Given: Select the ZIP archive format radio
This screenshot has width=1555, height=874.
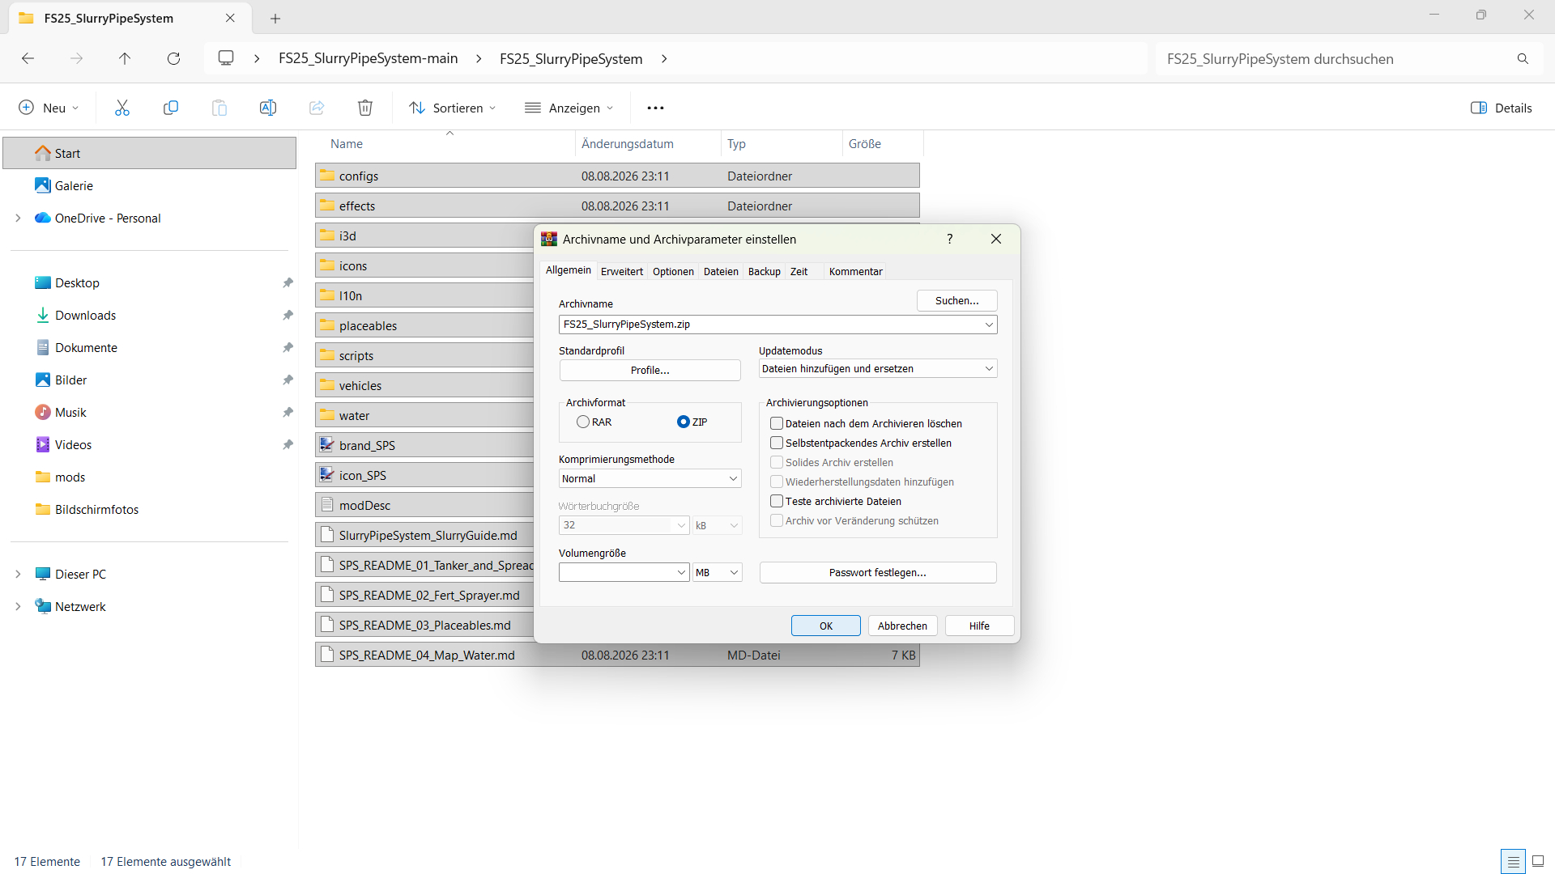Looking at the screenshot, I should coord(684,422).
